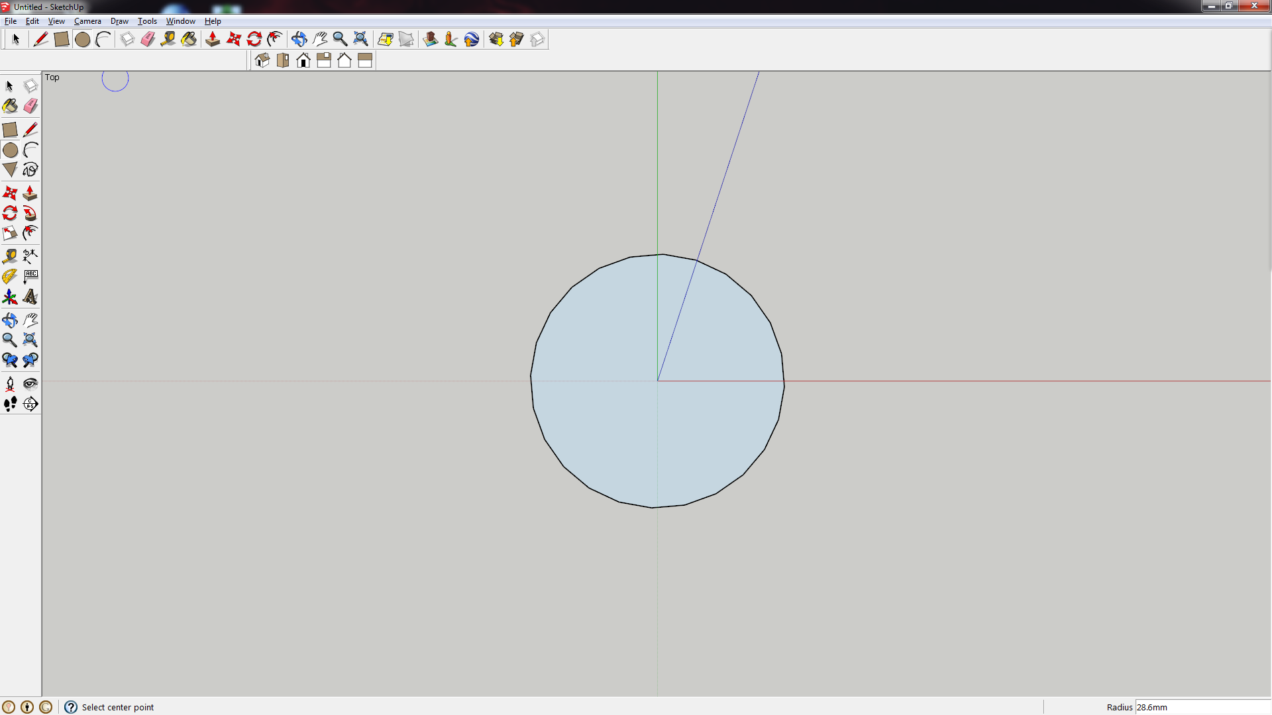This screenshot has height=715, width=1272.
Task: Click Tape Measure in top toolbar
Action: coord(168,40)
